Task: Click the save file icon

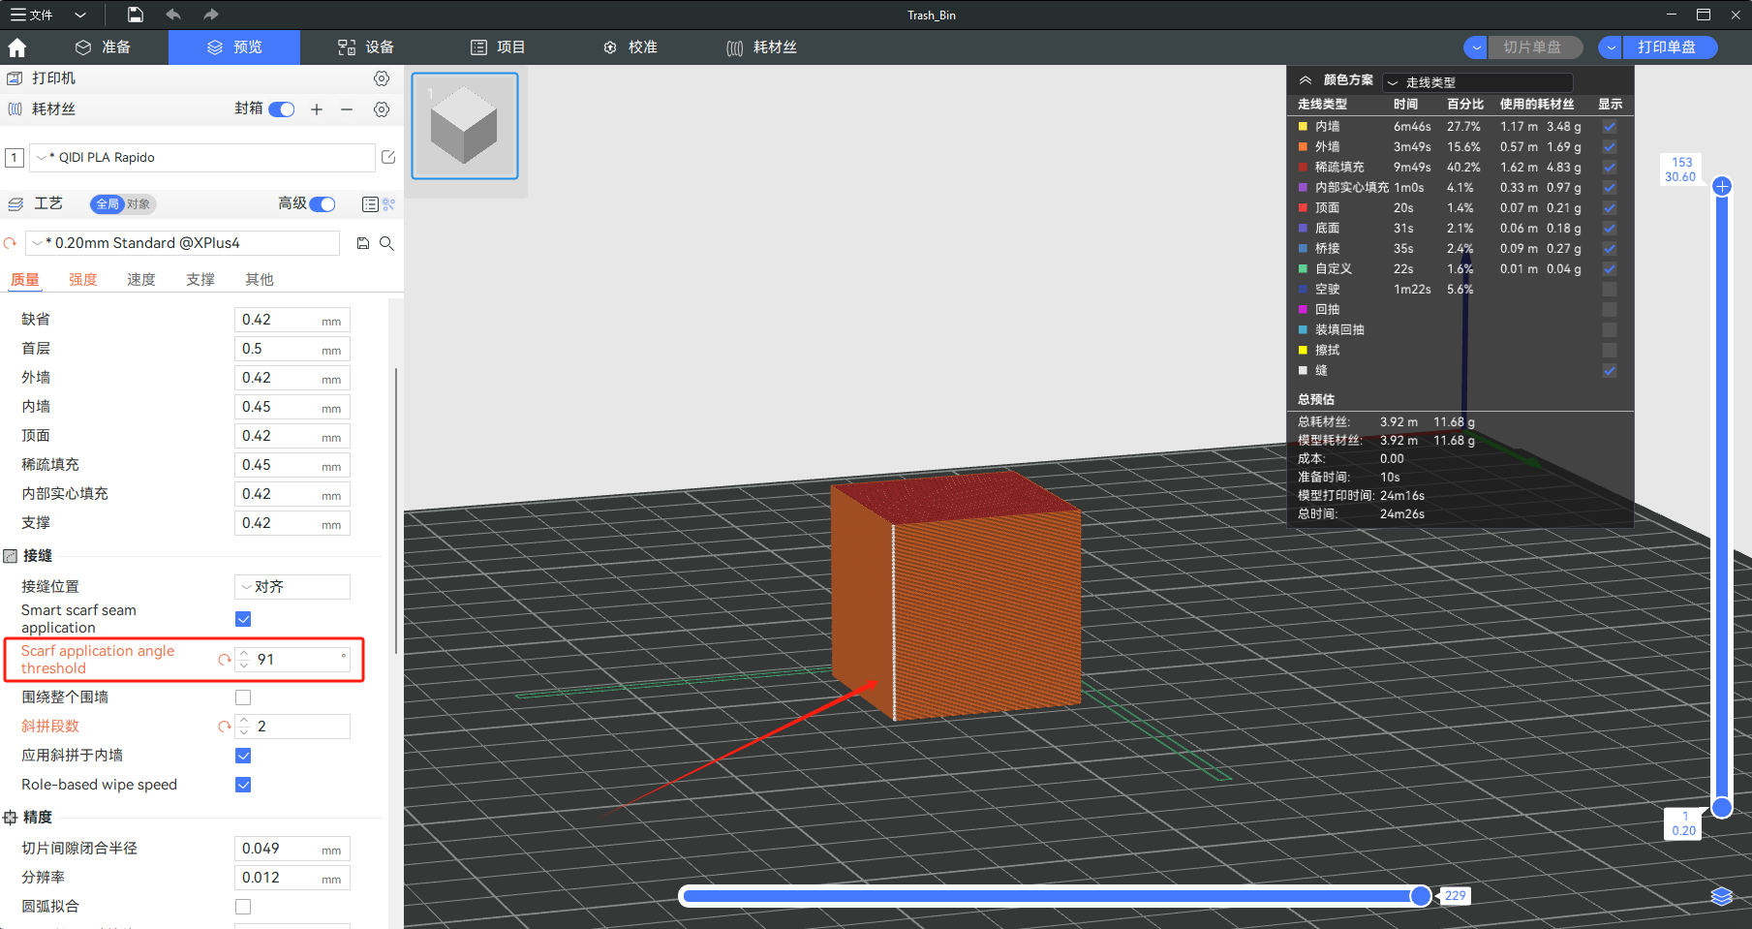Action: (136, 15)
